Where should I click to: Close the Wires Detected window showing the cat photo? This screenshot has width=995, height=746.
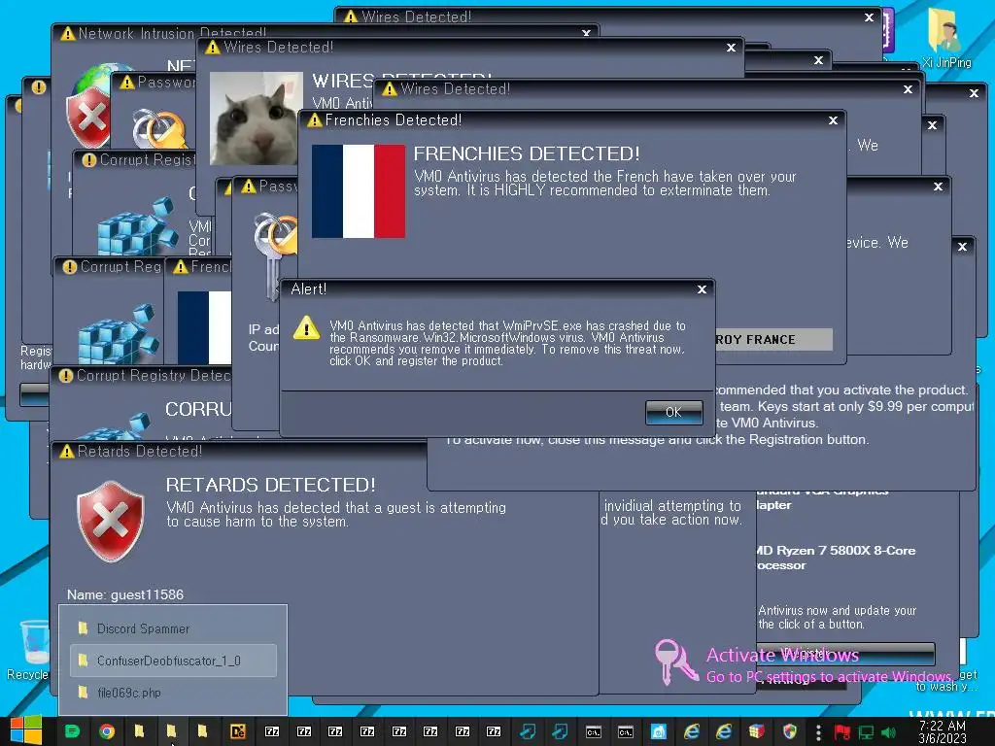731,48
